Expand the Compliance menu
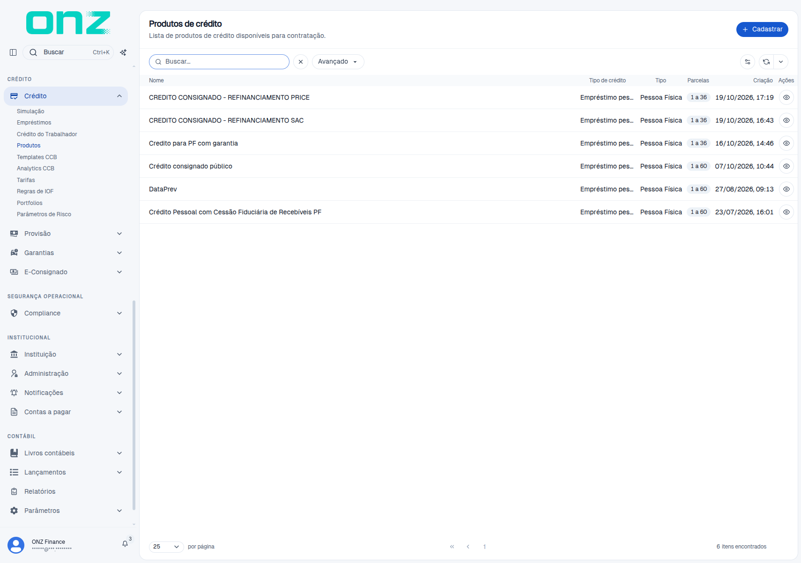801x563 pixels. pyautogui.click(x=66, y=313)
